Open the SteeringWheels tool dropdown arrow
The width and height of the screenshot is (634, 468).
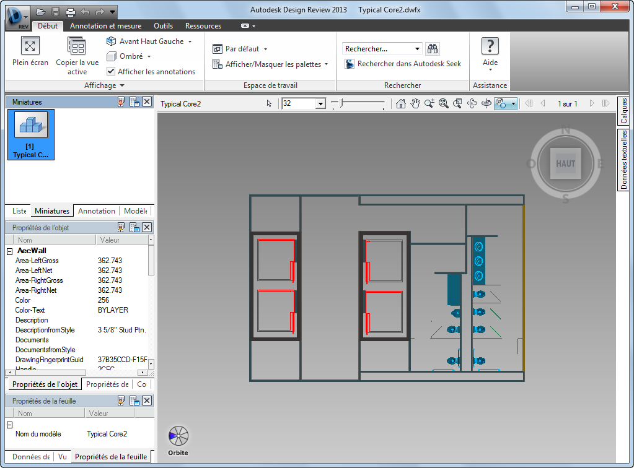[x=514, y=104]
